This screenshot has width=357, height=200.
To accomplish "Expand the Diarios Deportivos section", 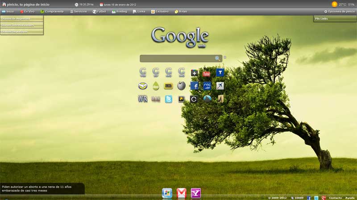I will pos(21,32).
